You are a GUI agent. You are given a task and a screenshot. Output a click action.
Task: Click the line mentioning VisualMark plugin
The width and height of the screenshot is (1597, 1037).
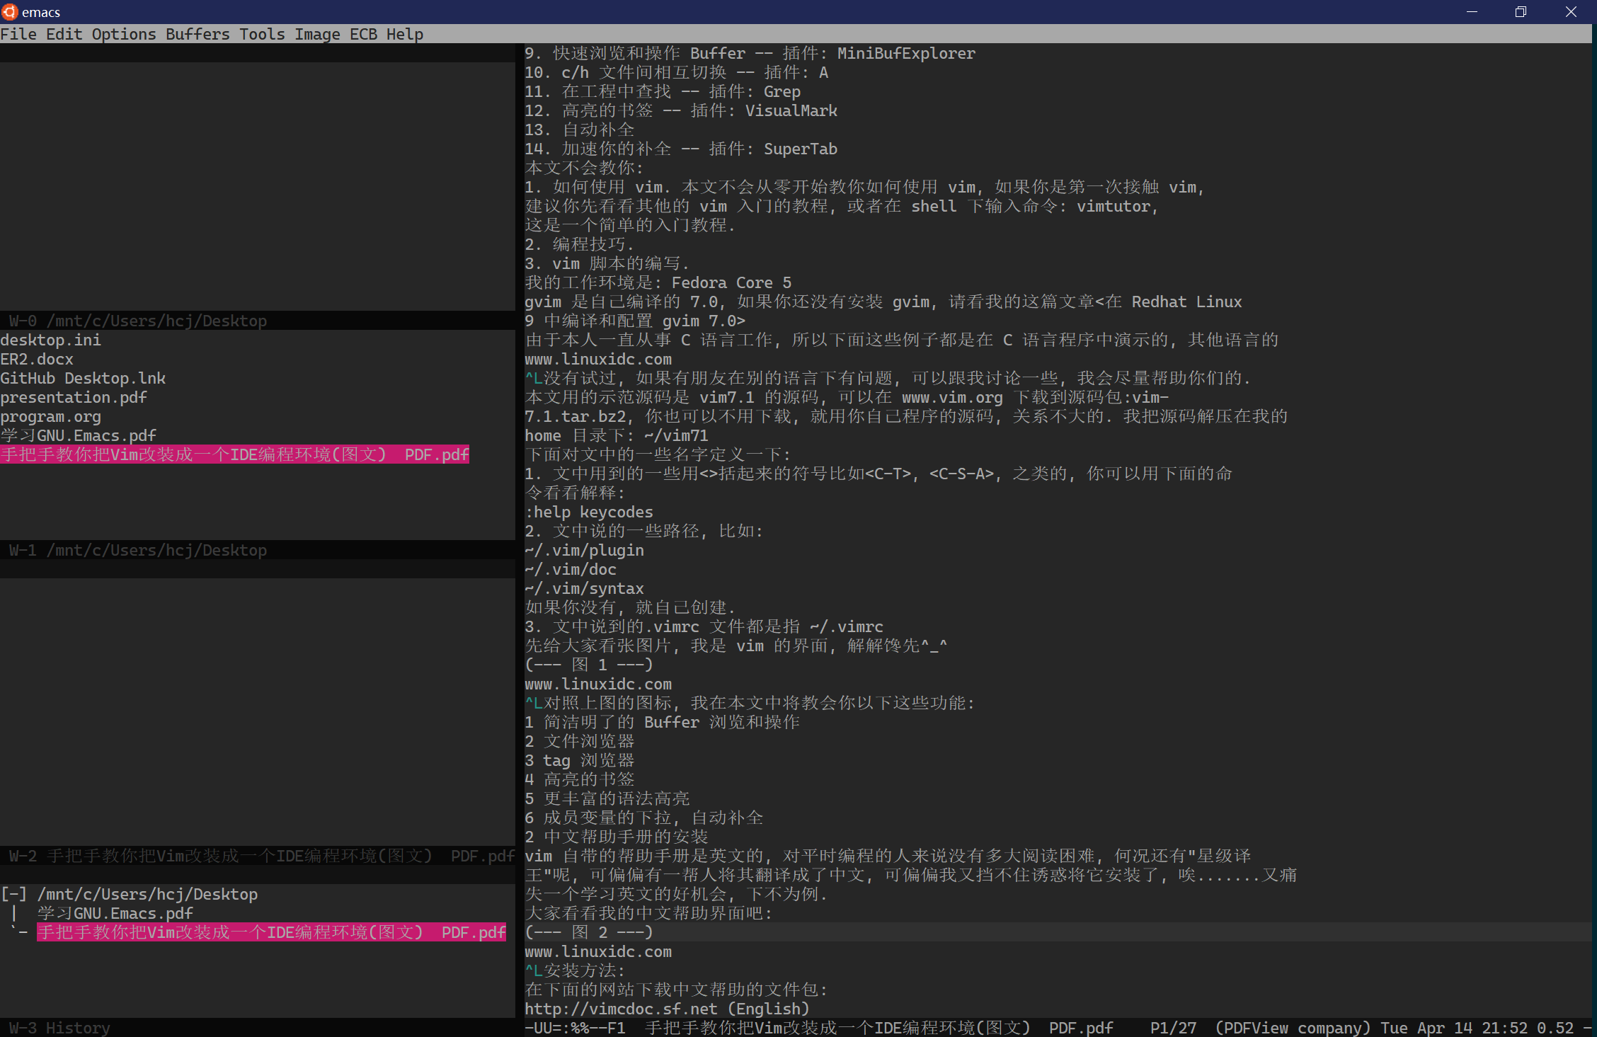click(x=681, y=110)
